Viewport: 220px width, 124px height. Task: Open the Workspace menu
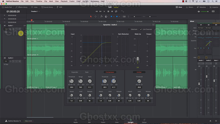[x=94, y=1]
